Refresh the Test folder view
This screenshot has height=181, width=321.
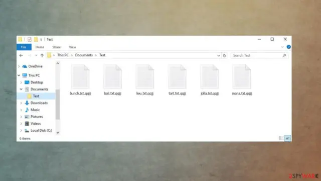224,55
